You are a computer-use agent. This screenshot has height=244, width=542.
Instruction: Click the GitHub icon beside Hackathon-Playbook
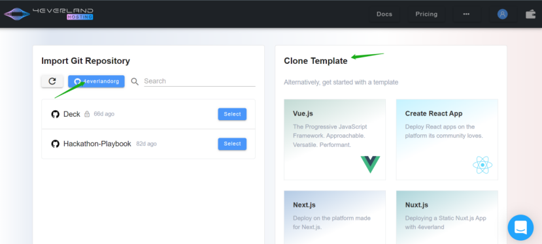(x=56, y=144)
